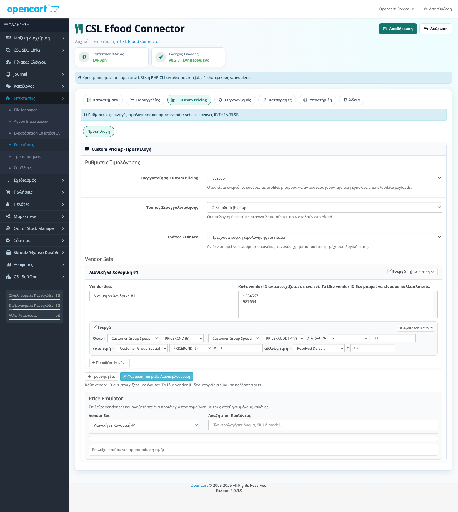Switch to the Καταστήματα tab
The width and height of the screenshot is (458, 512).
103,100
